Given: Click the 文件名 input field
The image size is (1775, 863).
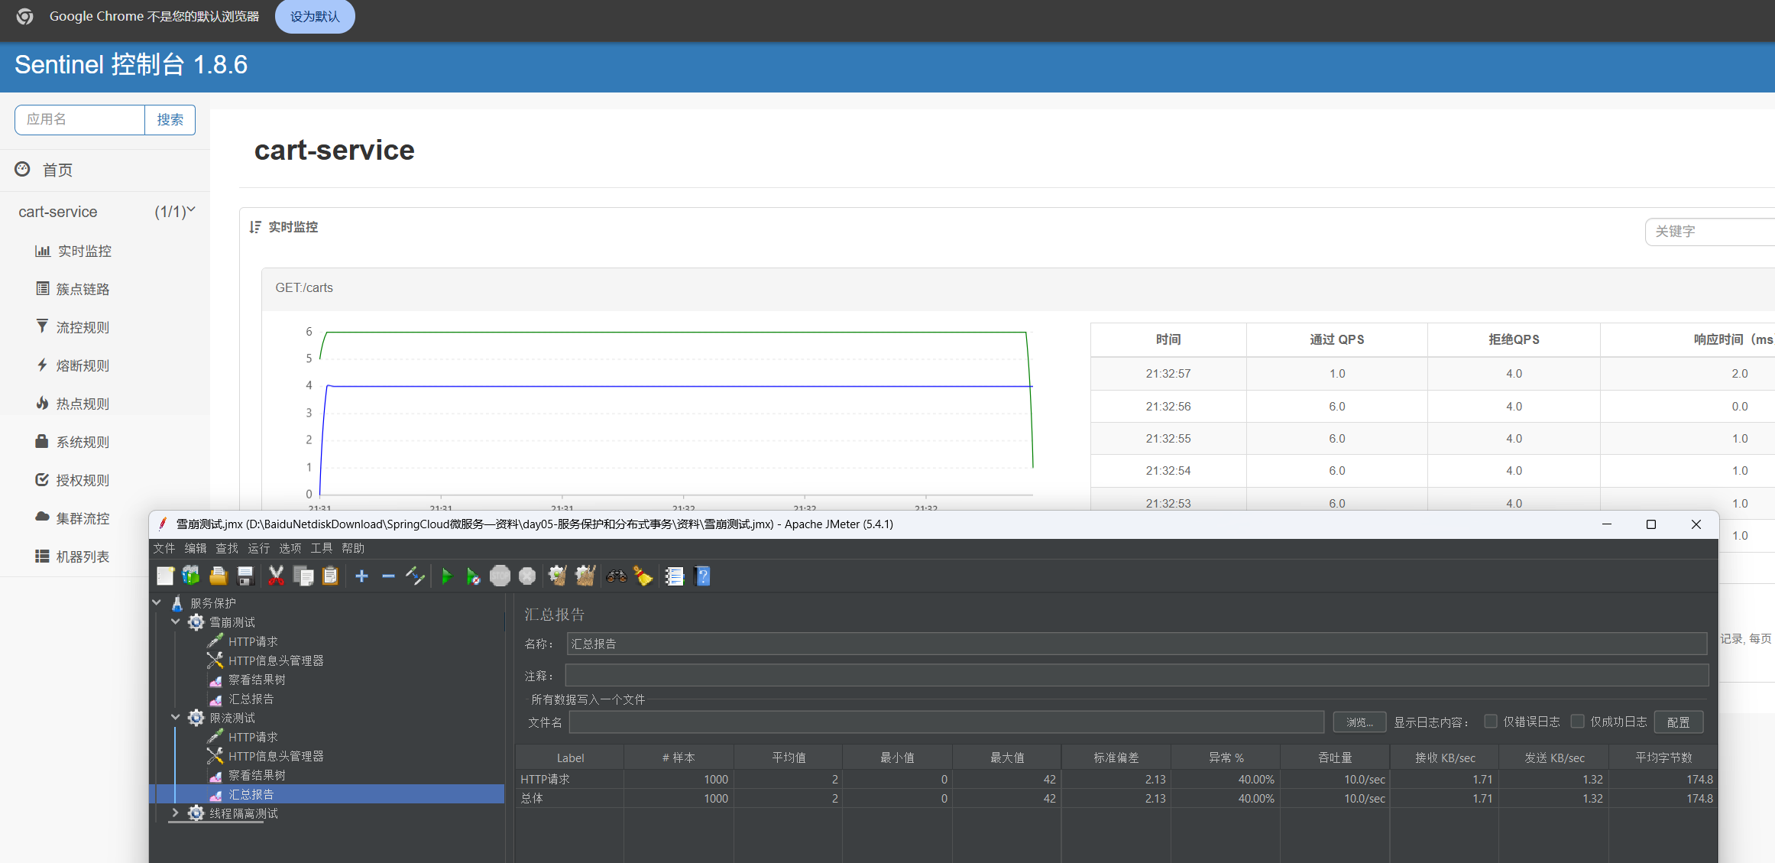Looking at the screenshot, I should tap(947, 722).
